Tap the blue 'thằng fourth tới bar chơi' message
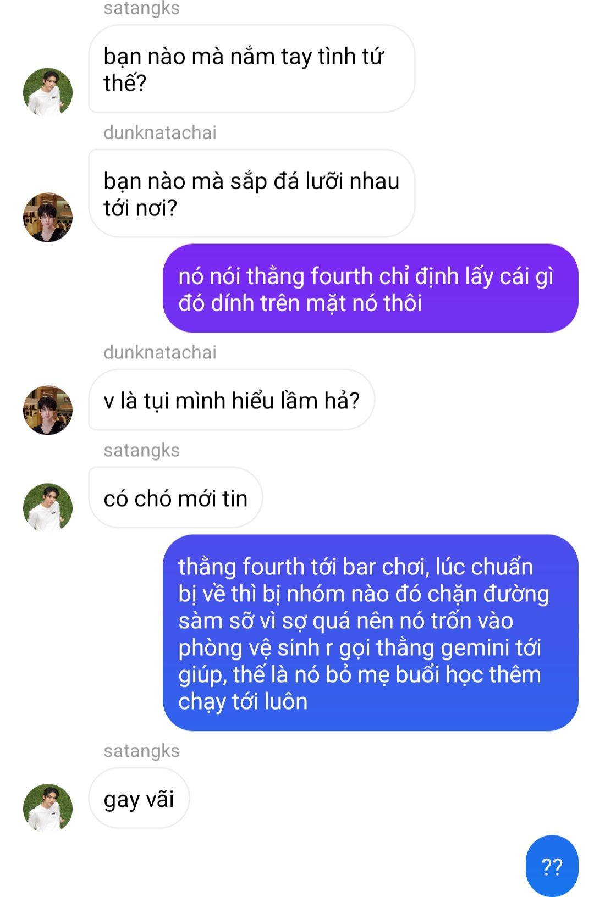This screenshot has height=897, width=594. [x=371, y=633]
